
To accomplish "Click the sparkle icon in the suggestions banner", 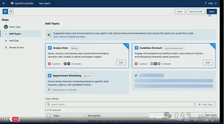I will [x=49, y=35].
